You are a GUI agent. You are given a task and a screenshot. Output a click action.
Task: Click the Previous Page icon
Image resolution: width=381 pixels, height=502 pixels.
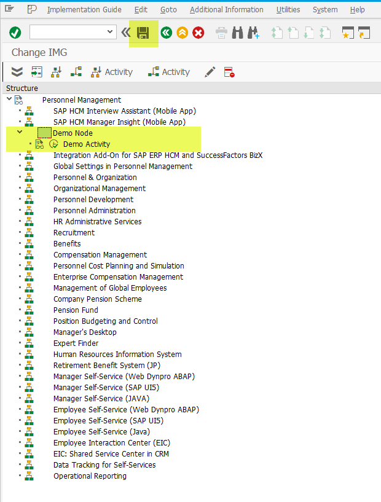point(293,33)
